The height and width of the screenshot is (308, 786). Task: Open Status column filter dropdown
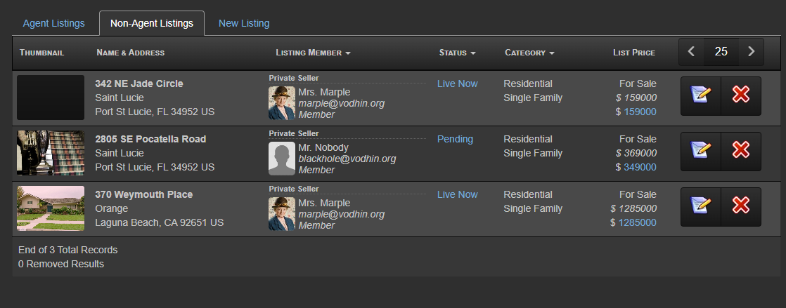point(457,53)
